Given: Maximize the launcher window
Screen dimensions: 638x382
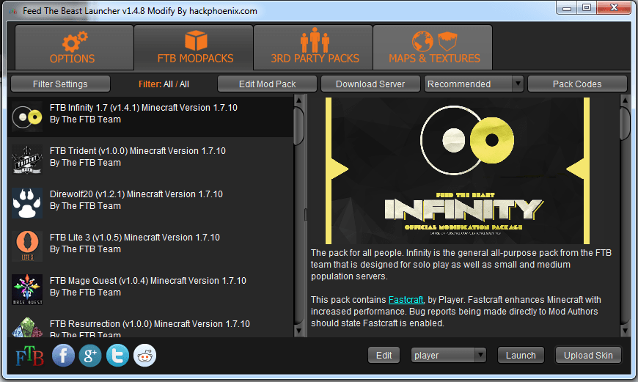Looking at the screenshot, I should [x=587, y=7].
